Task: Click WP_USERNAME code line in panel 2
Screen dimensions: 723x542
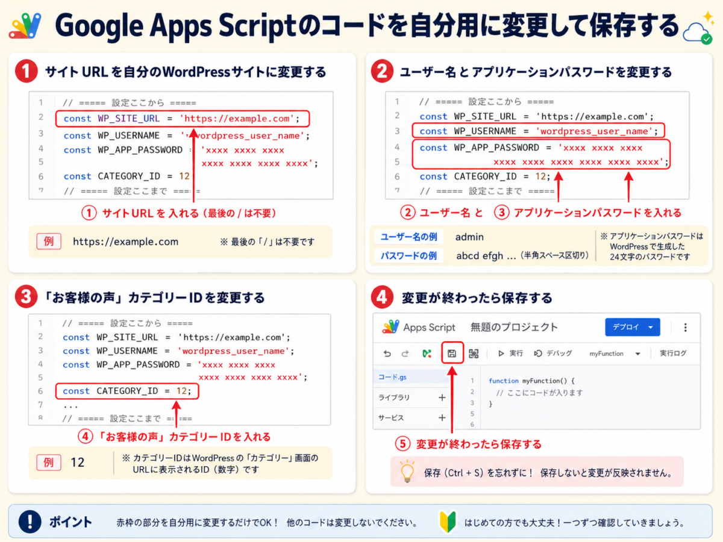Action: [539, 131]
